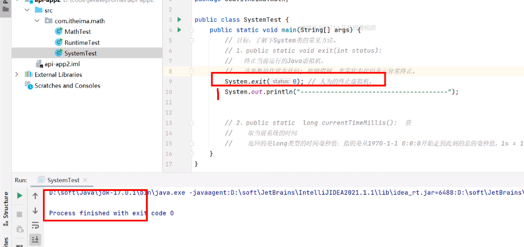The height and width of the screenshot is (247, 524).
Task: Click the 'Run:' panel label
Action: click(21, 180)
